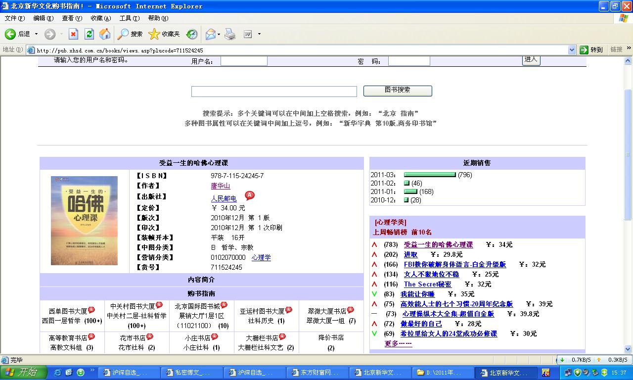Click the 哈佛心理课 book cover image
633x380 pixels.
pyautogui.click(x=84, y=221)
